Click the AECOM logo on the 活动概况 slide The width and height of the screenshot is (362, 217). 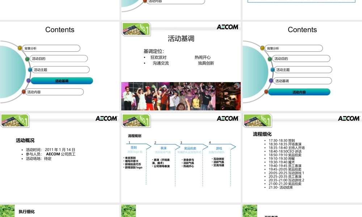[106, 118]
